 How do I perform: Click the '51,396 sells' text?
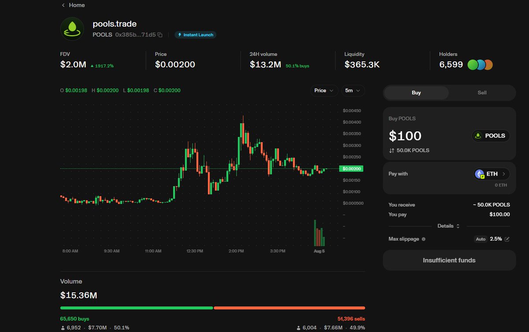point(351,318)
